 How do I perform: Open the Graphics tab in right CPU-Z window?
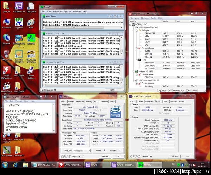174,102
